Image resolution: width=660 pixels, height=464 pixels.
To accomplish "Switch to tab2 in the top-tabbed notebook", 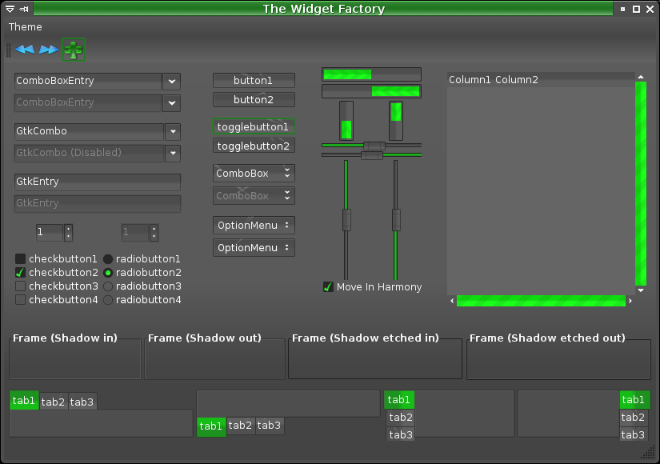I will [53, 402].
